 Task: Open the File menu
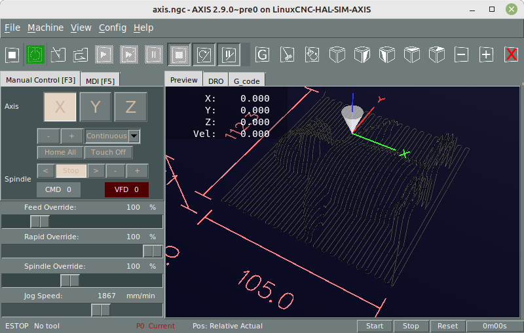click(12, 28)
